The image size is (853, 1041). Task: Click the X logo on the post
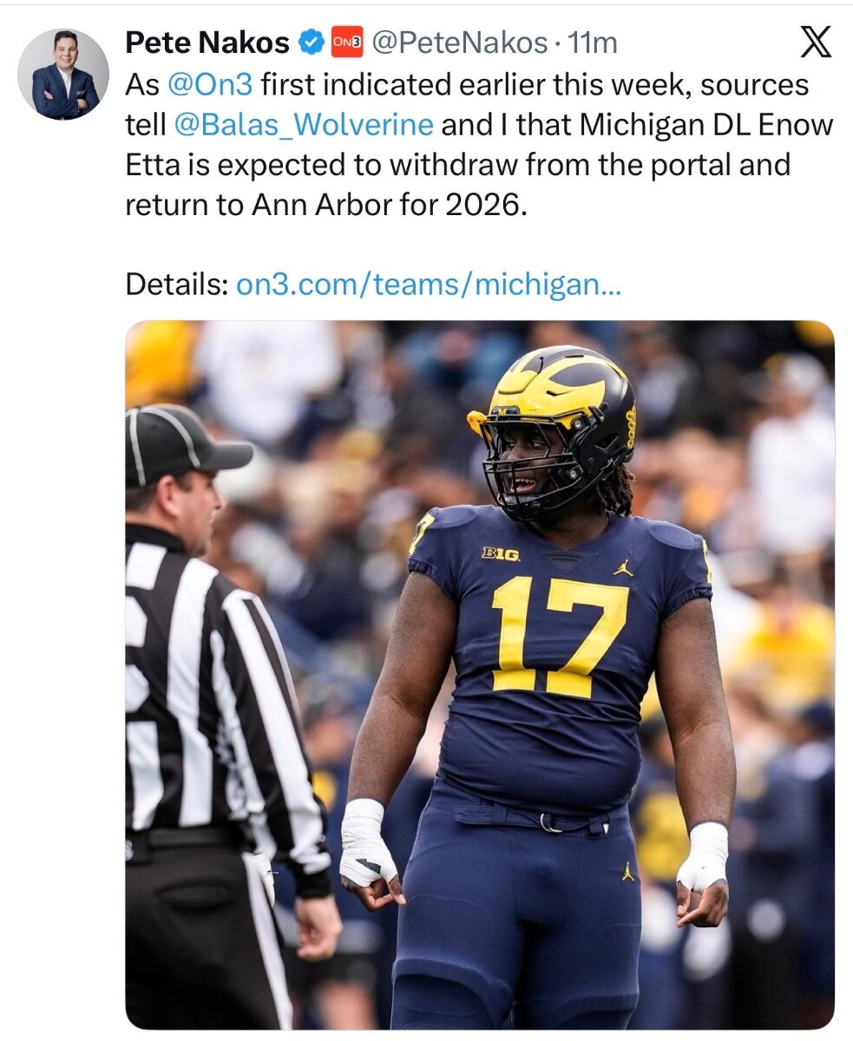815,42
